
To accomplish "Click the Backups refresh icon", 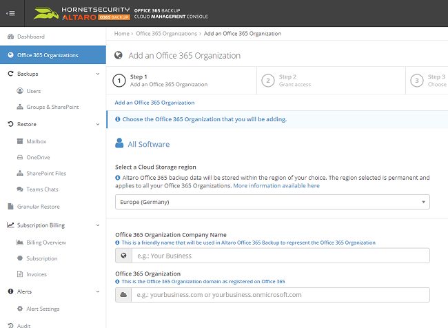I will coord(10,74).
